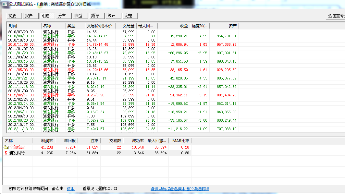Viewport: 345px width, 194px height.
Task: Select the 明细 tab
Action: pos(47,16)
